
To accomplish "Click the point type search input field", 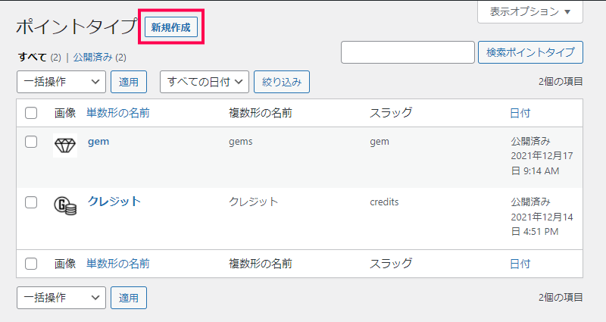I will click(408, 52).
